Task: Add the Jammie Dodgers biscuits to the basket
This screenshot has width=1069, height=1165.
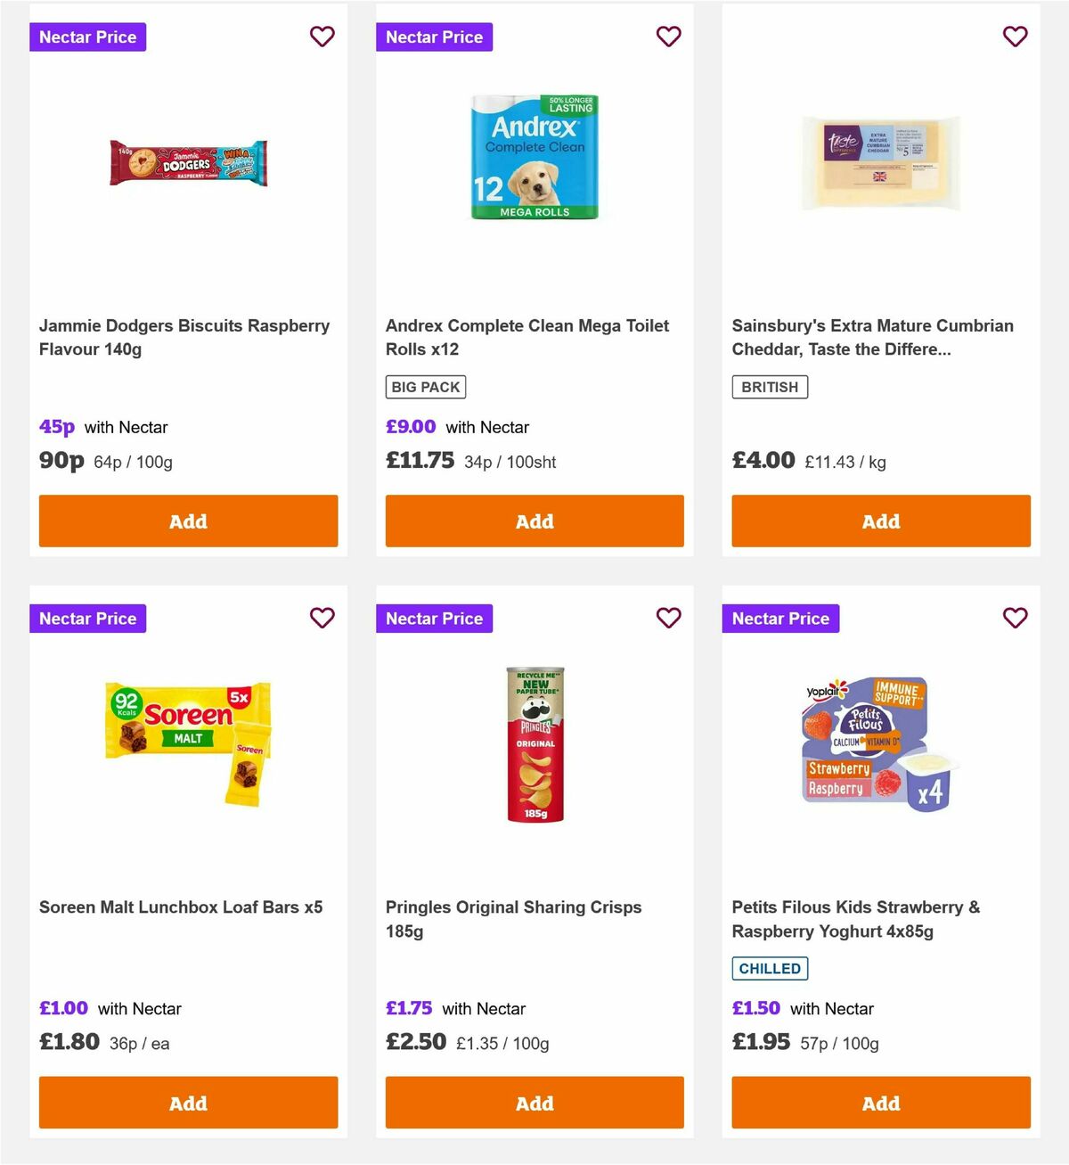Action: [x=188, y=521]
